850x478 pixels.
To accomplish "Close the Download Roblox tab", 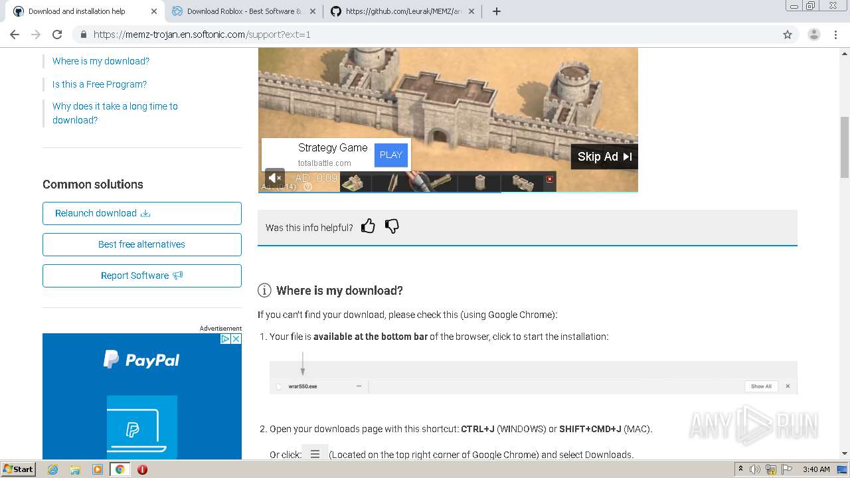I will point(312,11).
